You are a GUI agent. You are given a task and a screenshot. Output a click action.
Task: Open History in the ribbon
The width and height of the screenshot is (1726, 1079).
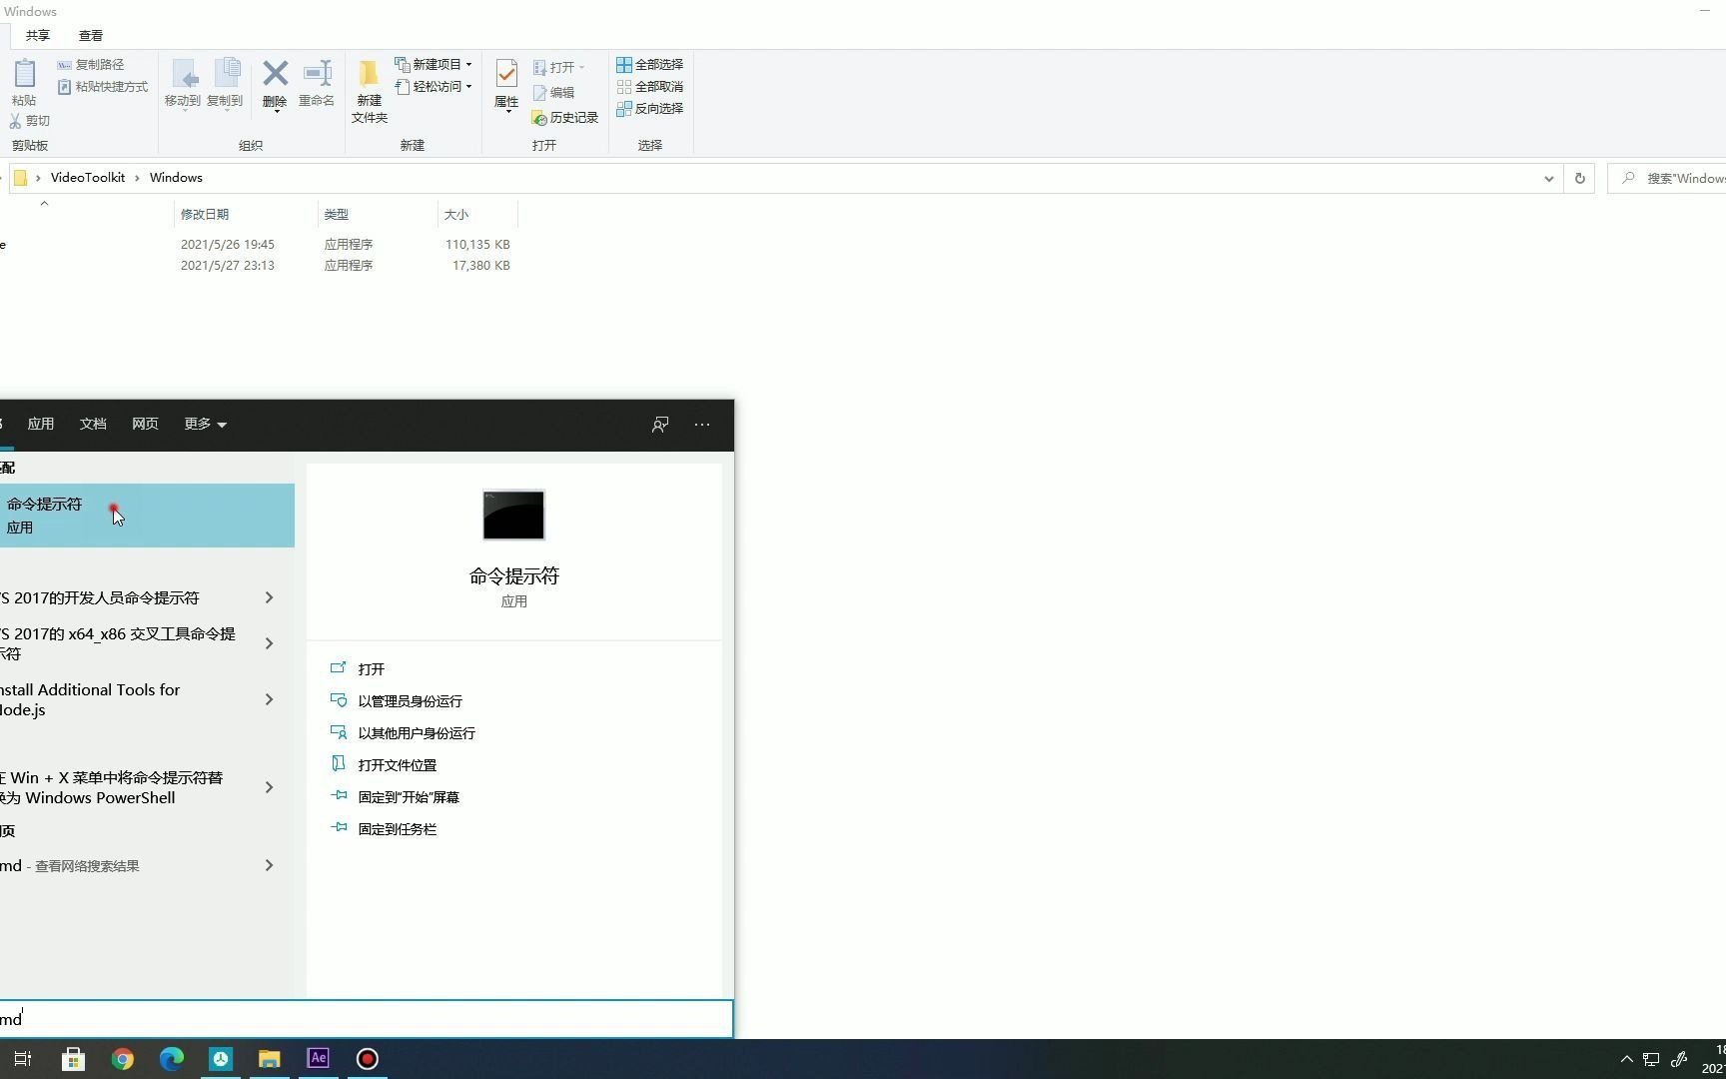click(x=565, y=118)
